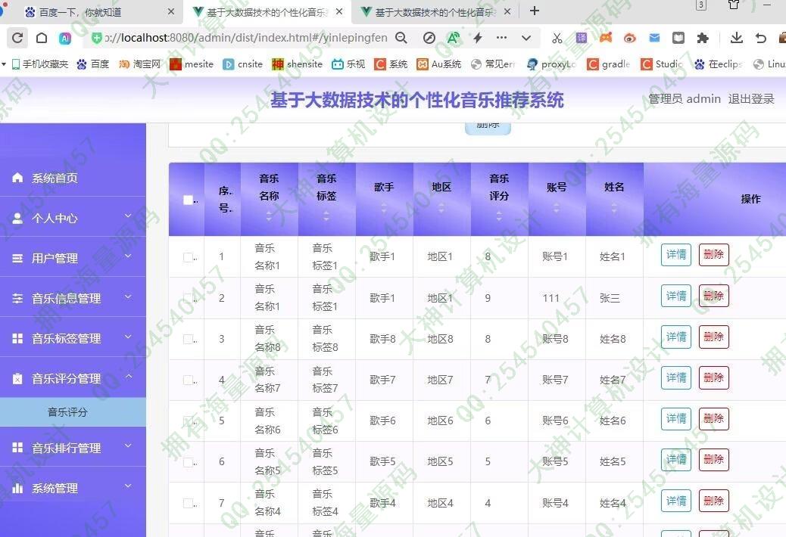Click the Weibo extension icon
The height and width of the screenshot is (537, 786).
[x=630, y=38]
